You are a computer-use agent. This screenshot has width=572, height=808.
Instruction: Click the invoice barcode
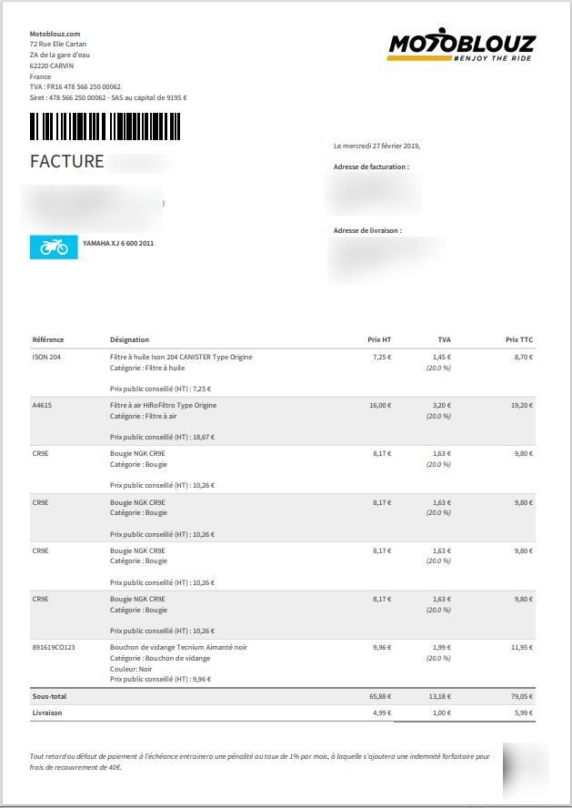pos(105,126)
